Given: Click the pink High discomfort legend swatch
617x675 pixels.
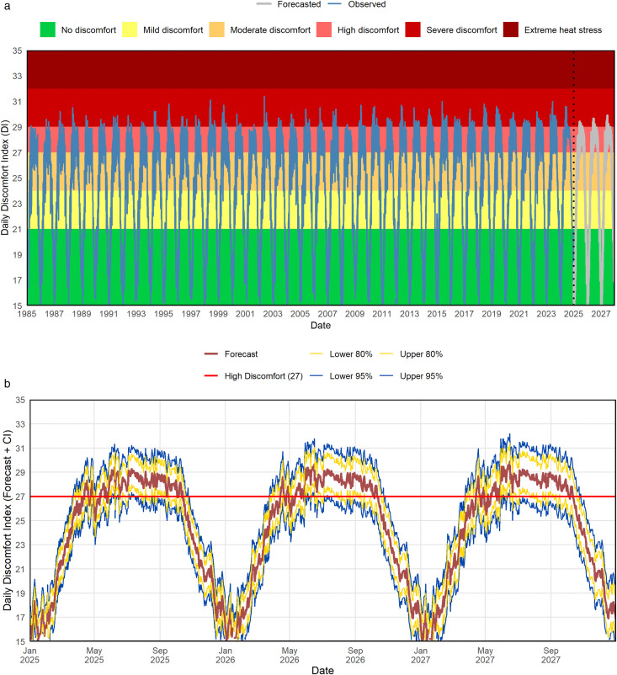Looking at the screenshot, I should coord(324,29).
